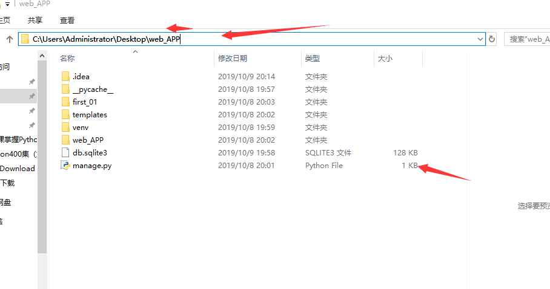Click the 1 KB size of manage.py
Viewport: 550px width, 289px height.
click(409, 165)
